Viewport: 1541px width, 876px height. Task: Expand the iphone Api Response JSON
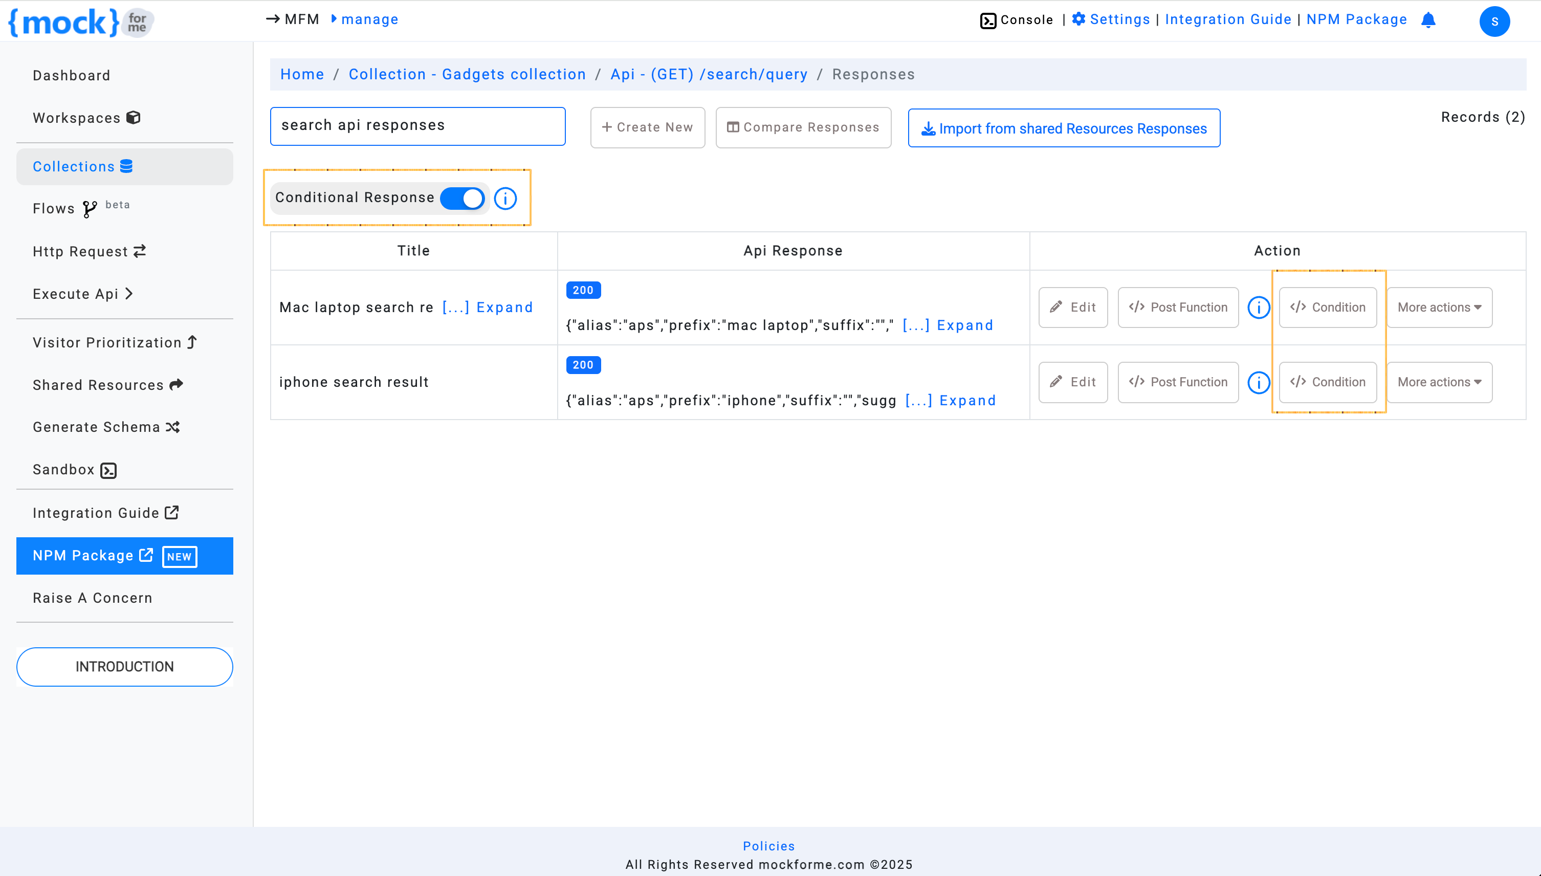point(951,401)
